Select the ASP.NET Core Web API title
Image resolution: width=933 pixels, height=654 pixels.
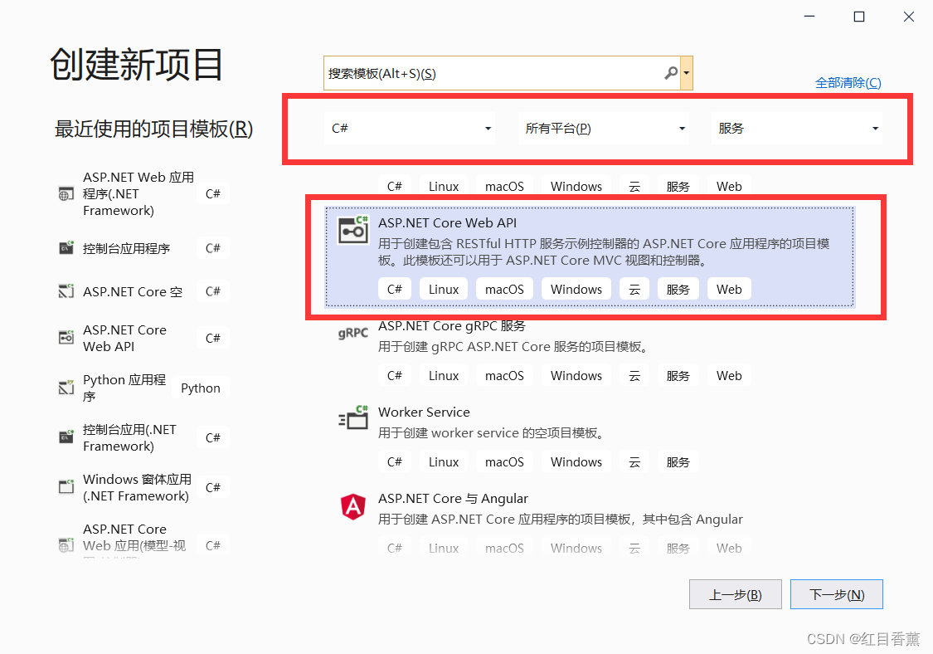[448, 222]
